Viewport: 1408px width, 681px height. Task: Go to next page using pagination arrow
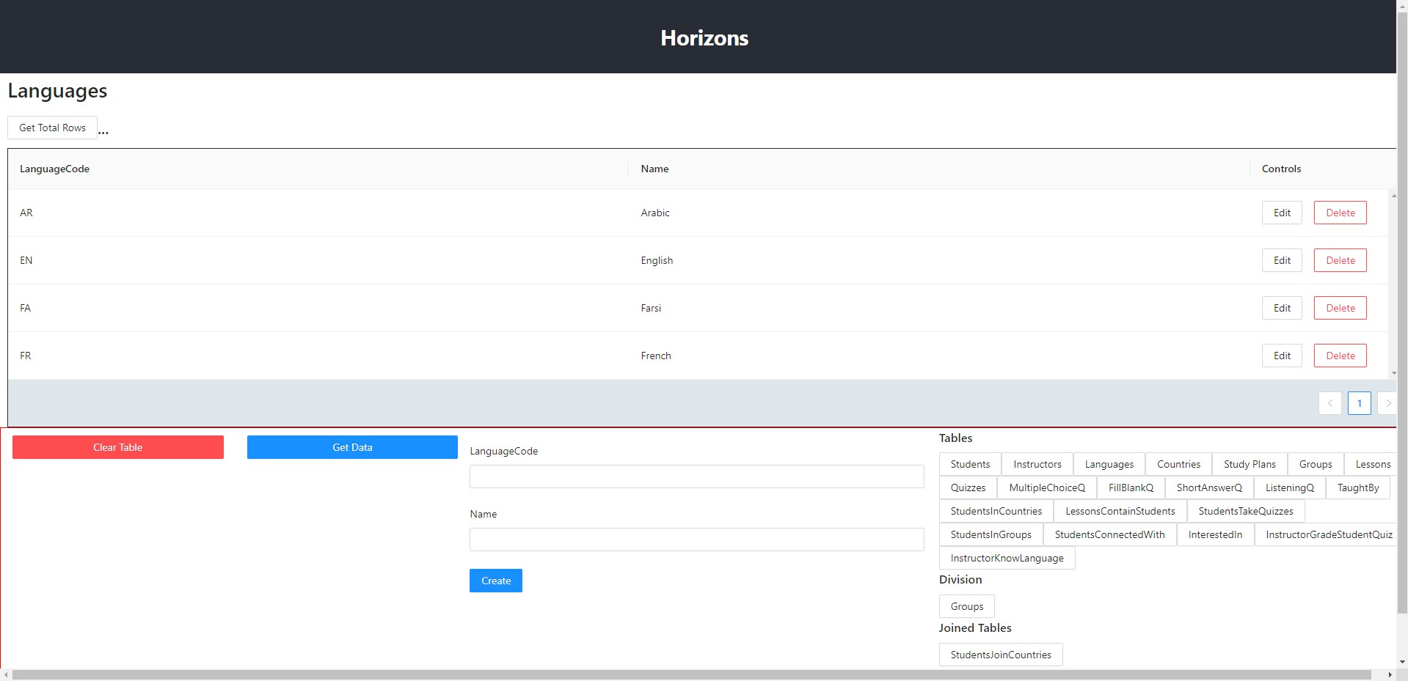click(x=1387, y=403)
